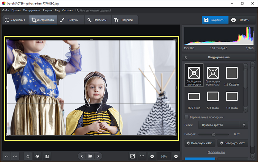Click the Сохранить button
The image size is (258, 162).
click(x=215, y=20)
